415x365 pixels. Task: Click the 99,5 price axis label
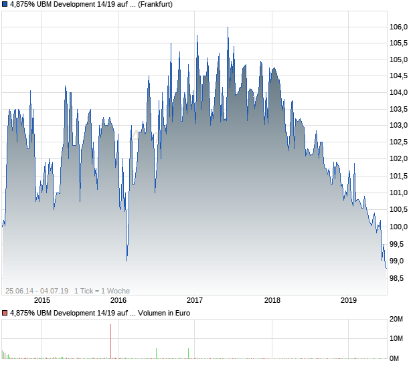[396, 244]
